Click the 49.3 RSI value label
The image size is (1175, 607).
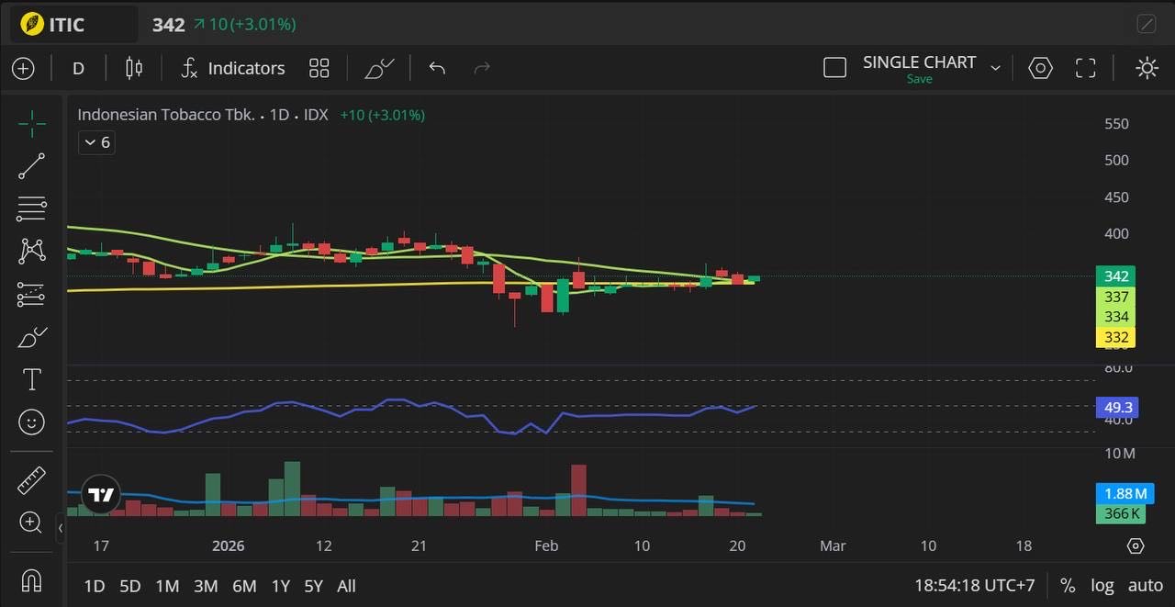point(1119,407)
